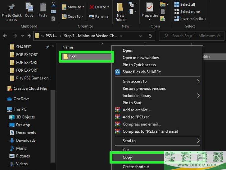Viewport: 226px width, 170px height.
Task: Open the Easy access dropdown
Action: 132,12
